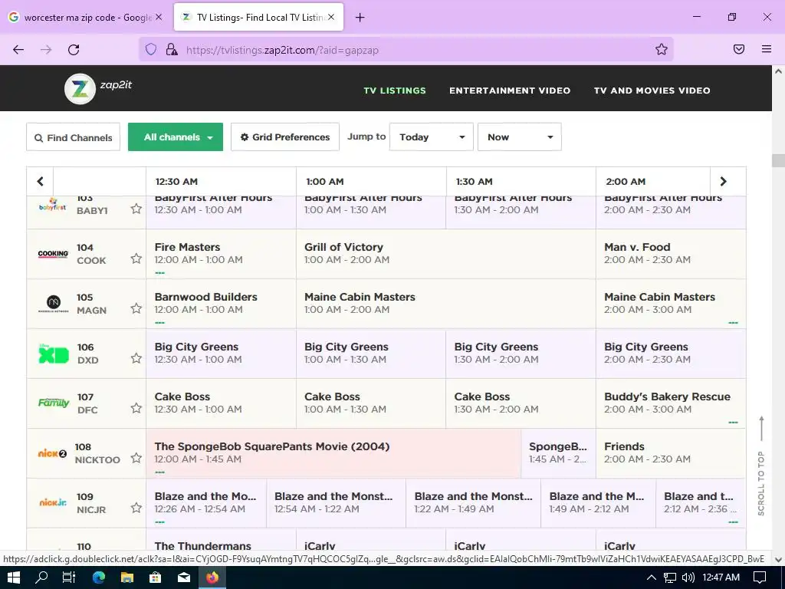Open the Discovery Family logo
785x589 pixels.
click(x=54, y=403)
